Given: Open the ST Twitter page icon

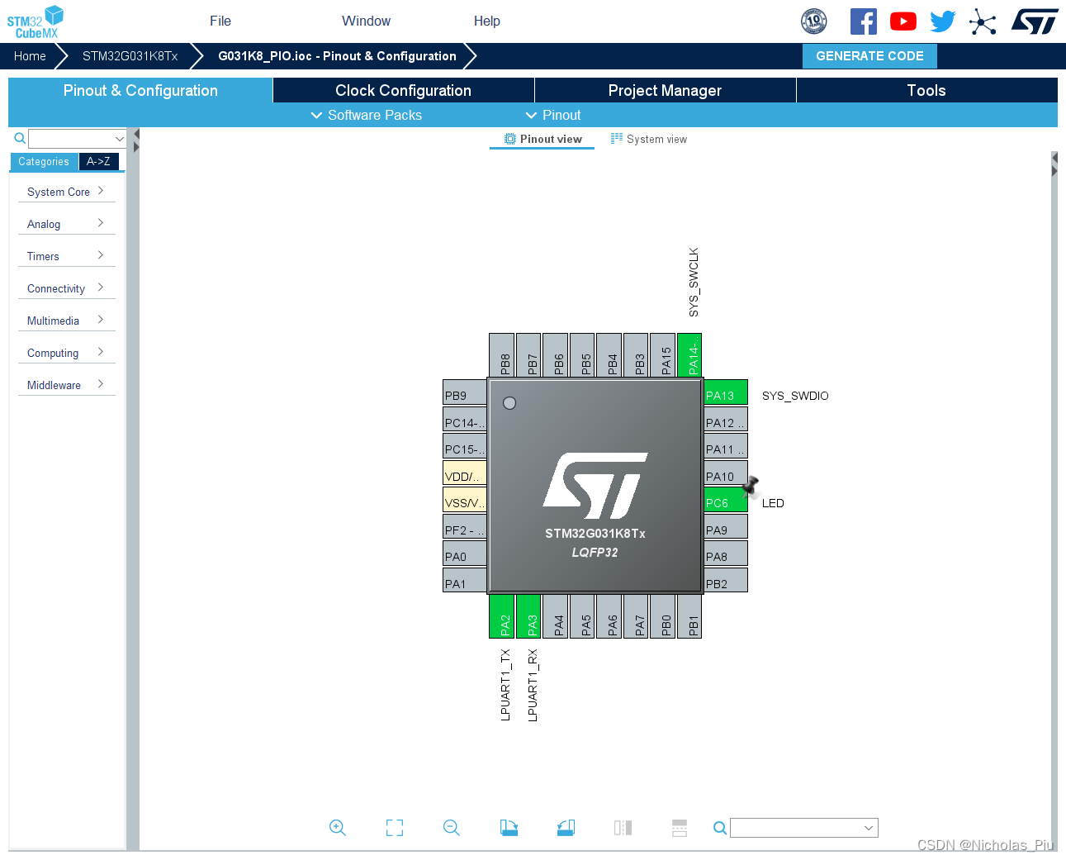Looking at the screenshot, I should [942, 21].
